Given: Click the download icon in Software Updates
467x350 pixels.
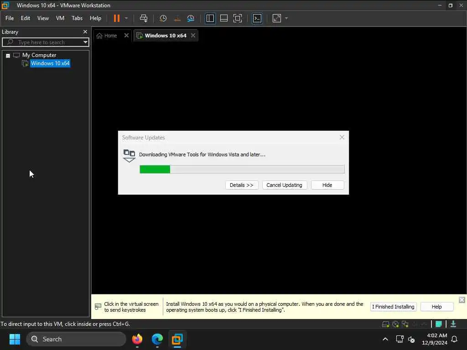Looking at the screenshot, I should (129, 156).
